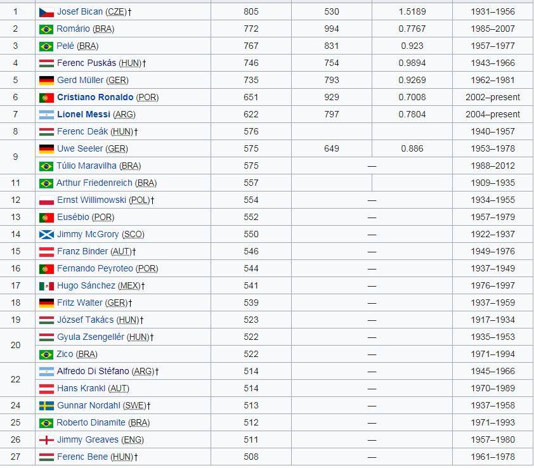The width and height of the screenshot is (534, 468).
Task: Follow the Eusébio link
Action: (73, 218)
